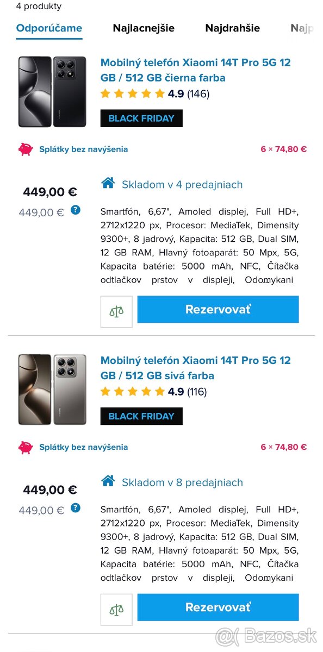Viewport: 323px width, 652px height.
Task: Switch to the 'Najlacnejšie' sorting tab
Action: click(x=143, y=28)
